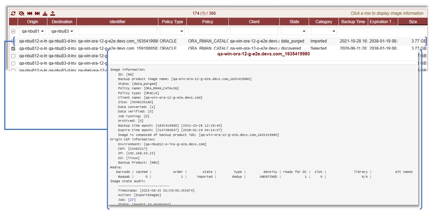Click the download arrow icon
This screenshot has width=432, height=216.
tap(45, 13)
